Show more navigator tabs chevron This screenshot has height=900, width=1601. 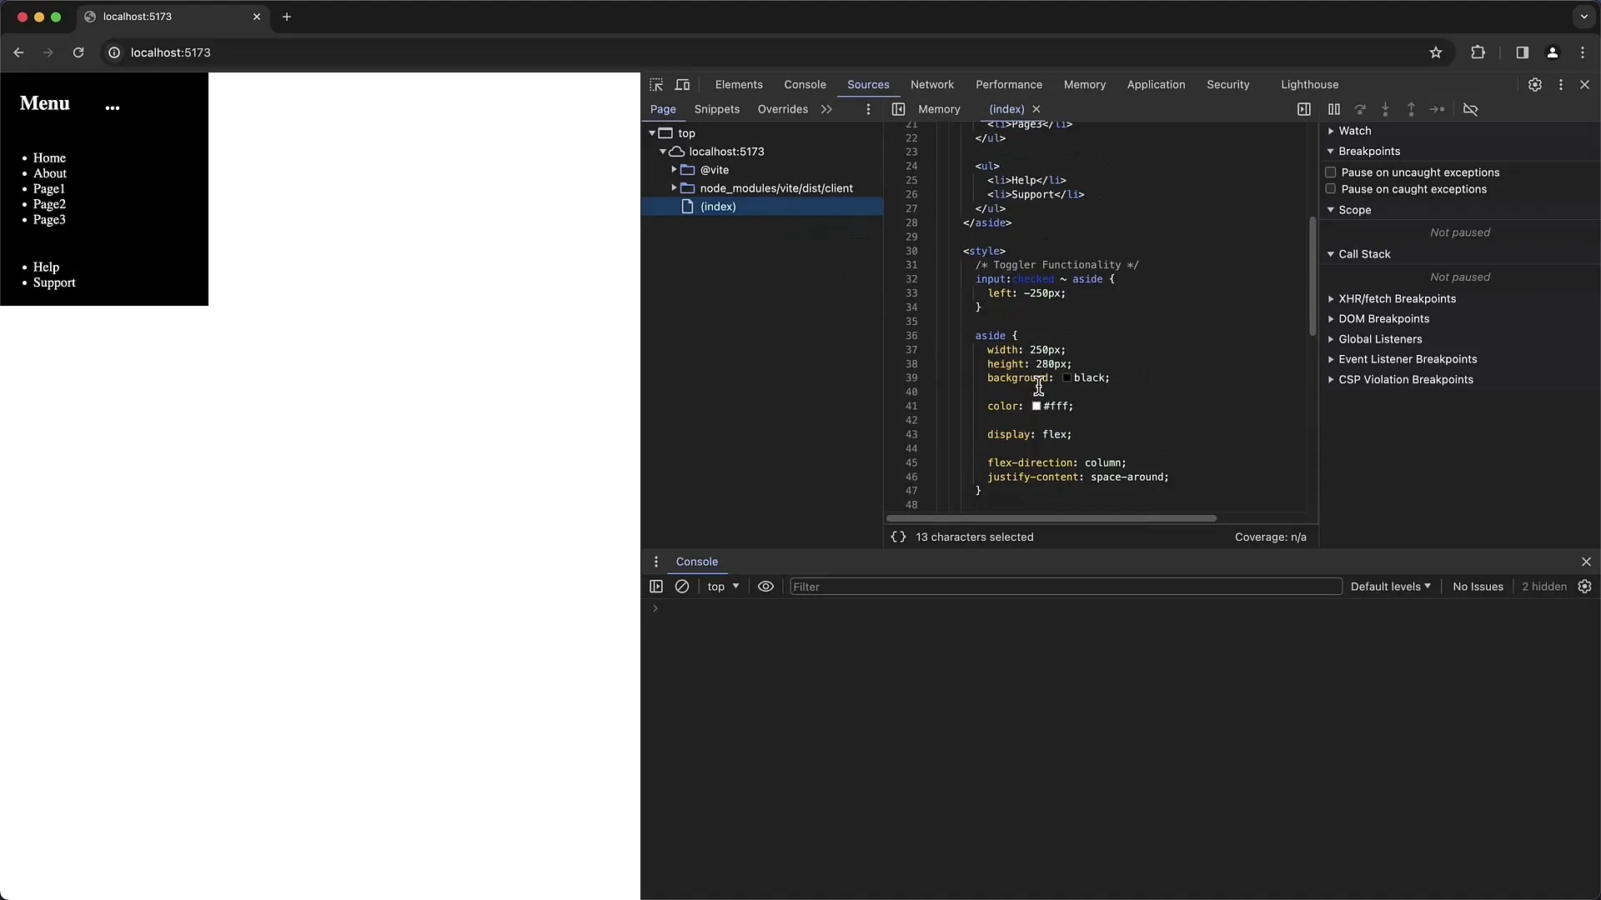(826, 109)
